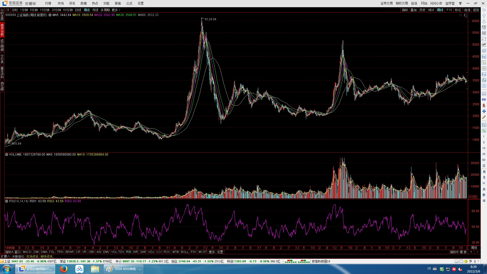Click the blue four-way move arrows icon

[484, 111]
